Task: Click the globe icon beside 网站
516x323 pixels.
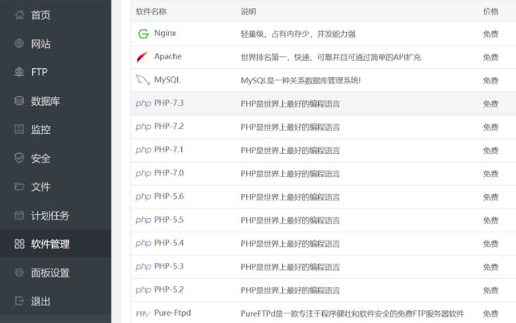Action: tap(19, 43)
